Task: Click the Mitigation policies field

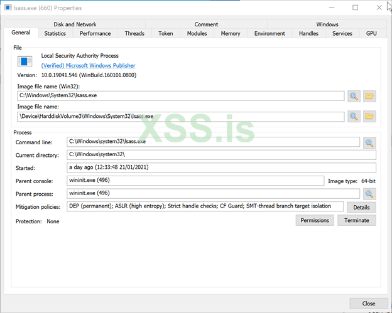Action: pyautogui.click(x=205, y=206)
